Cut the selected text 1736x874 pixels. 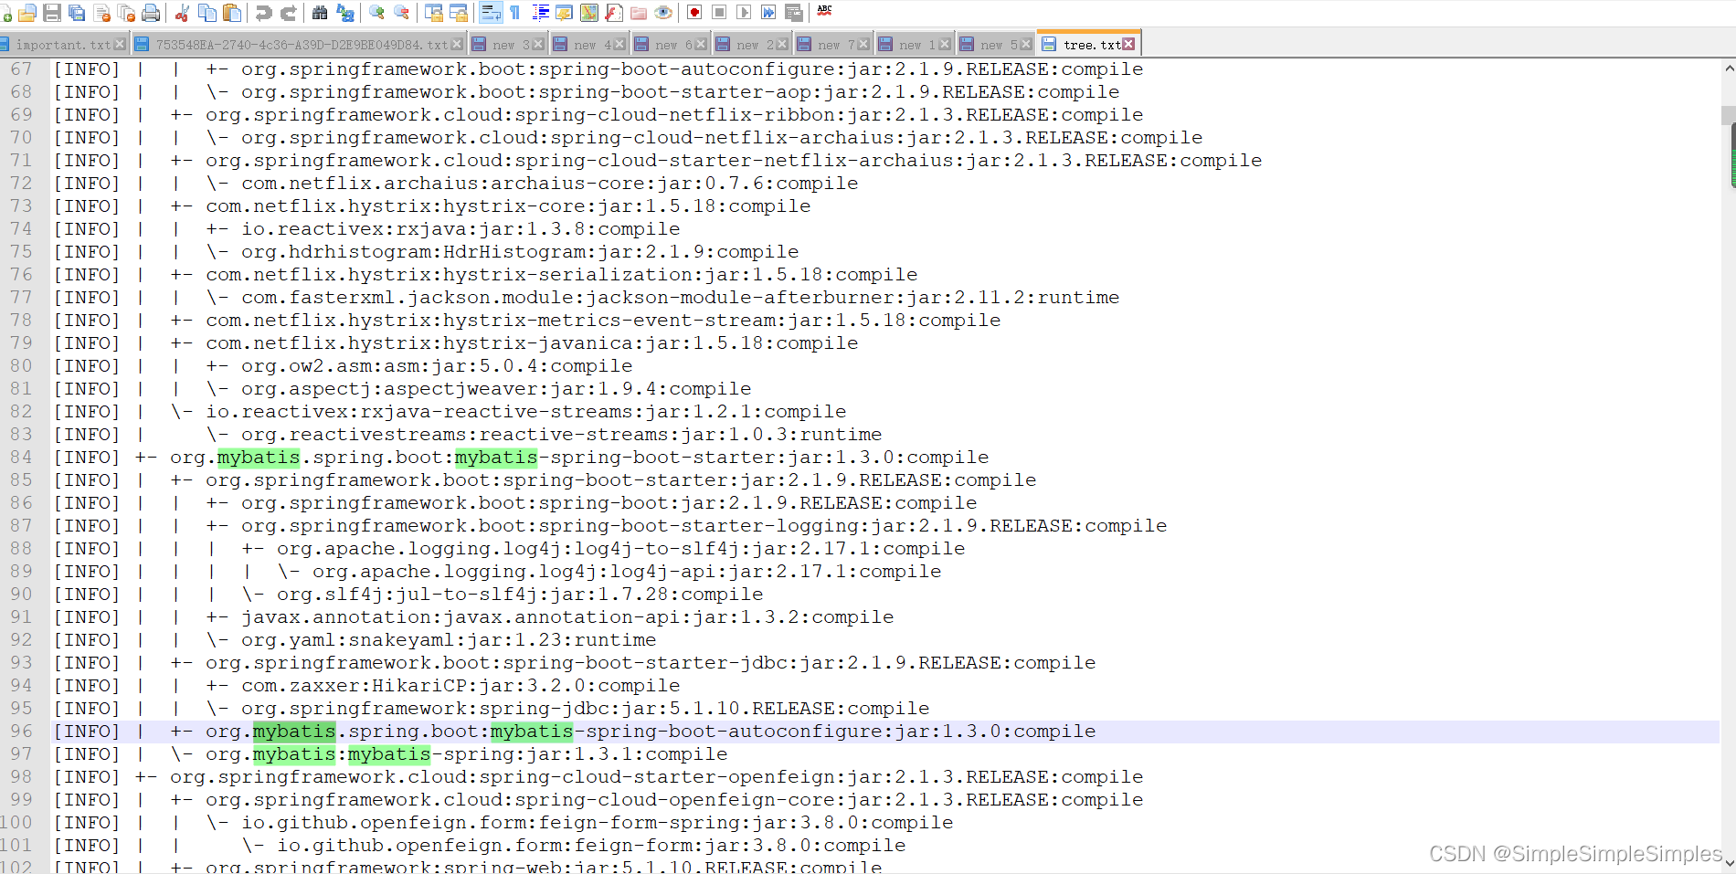[x=182, y=13]
